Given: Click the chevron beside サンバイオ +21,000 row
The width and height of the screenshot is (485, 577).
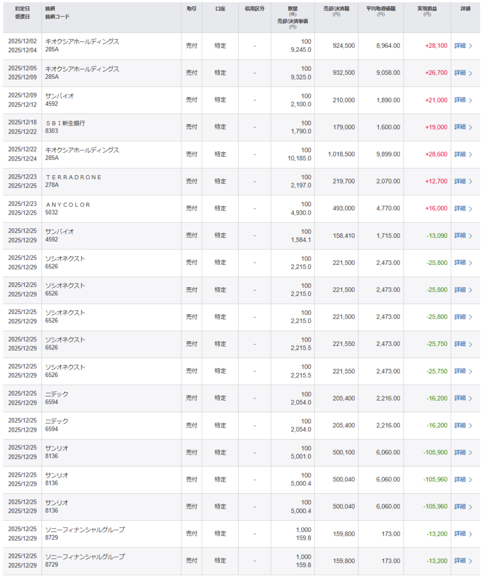Looking at the screenshot, I should (470, 100).
